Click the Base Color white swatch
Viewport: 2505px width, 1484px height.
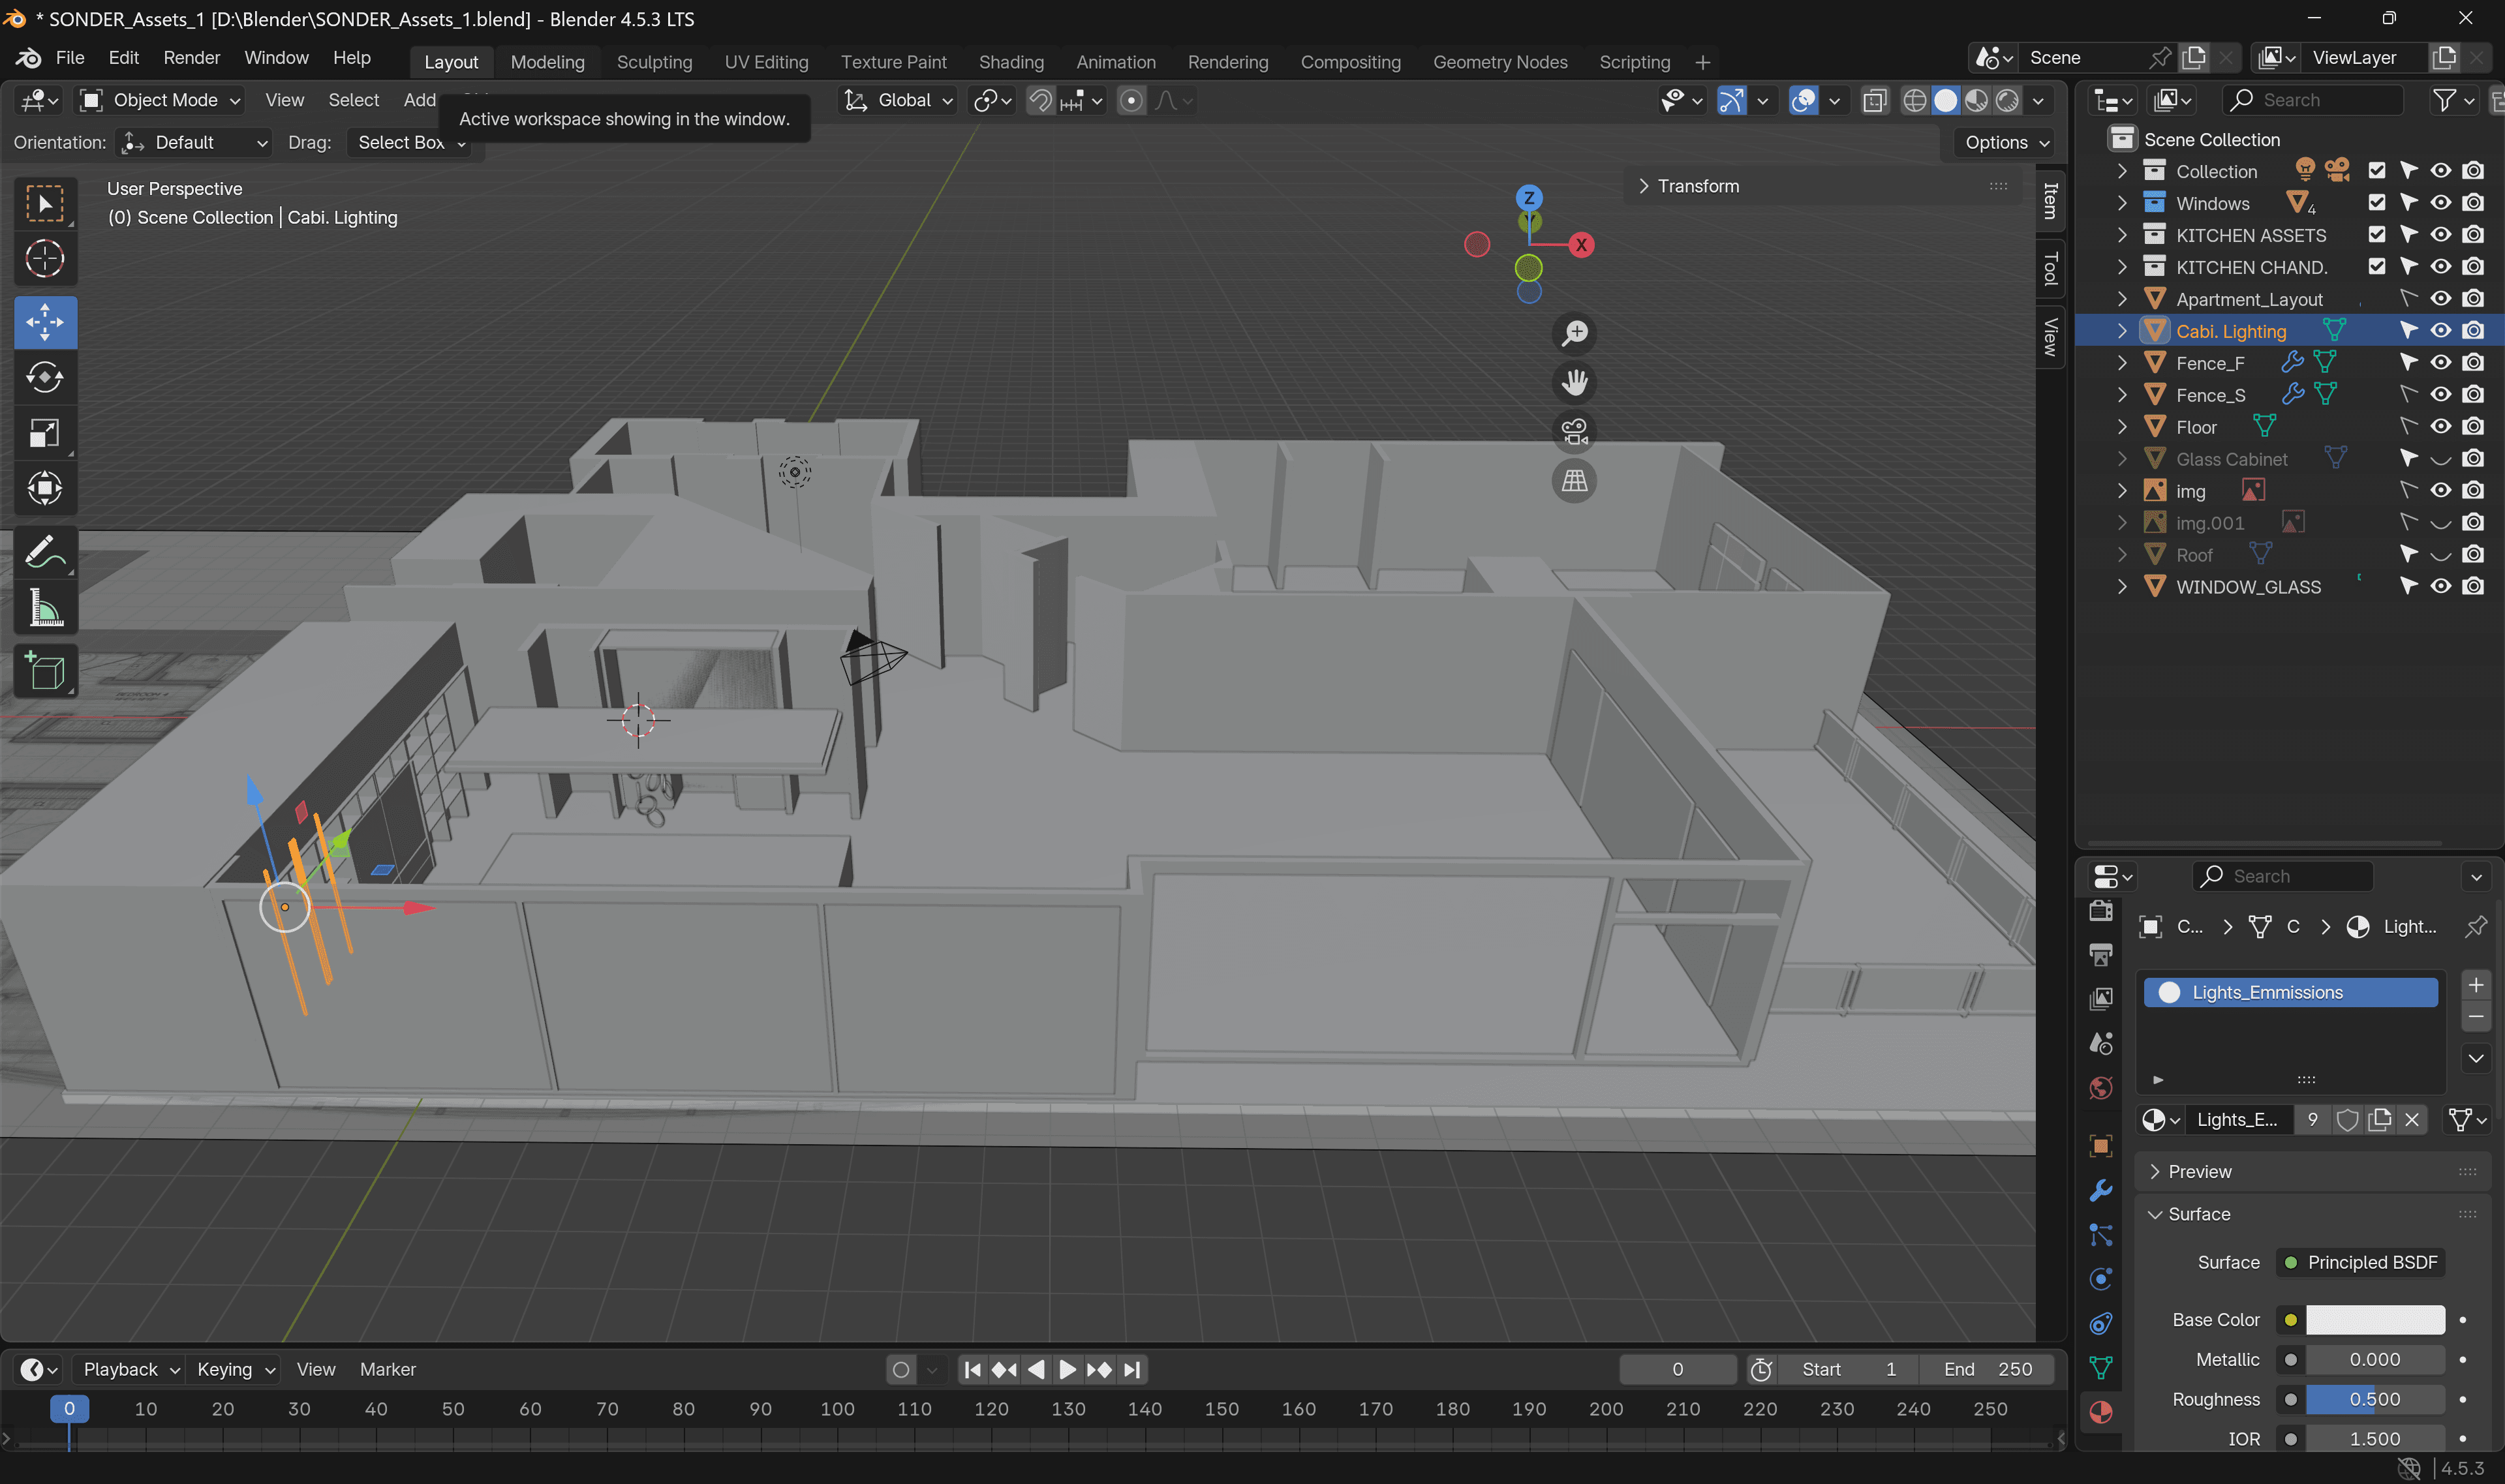click(x=2374, y=1320)
